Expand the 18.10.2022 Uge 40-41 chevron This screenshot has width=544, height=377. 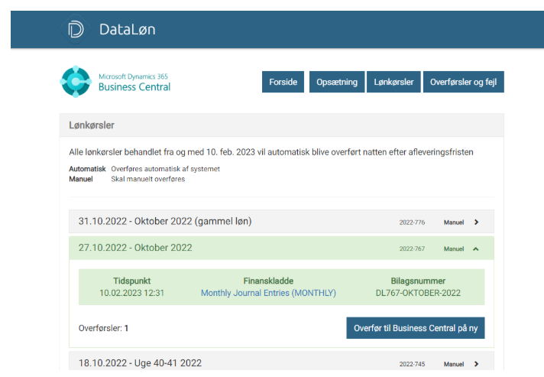click(x=476, y=364)
